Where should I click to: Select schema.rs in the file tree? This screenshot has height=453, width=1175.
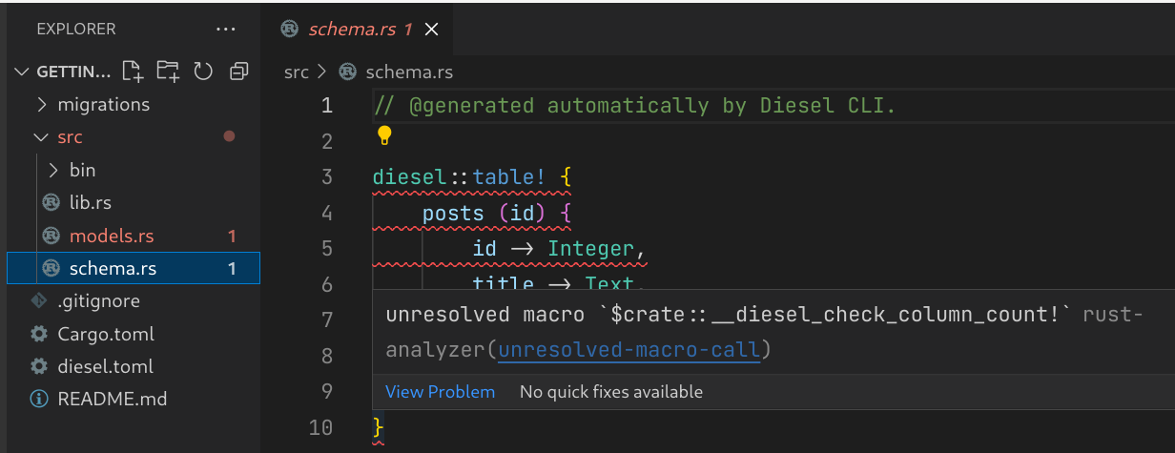[134, 269]
